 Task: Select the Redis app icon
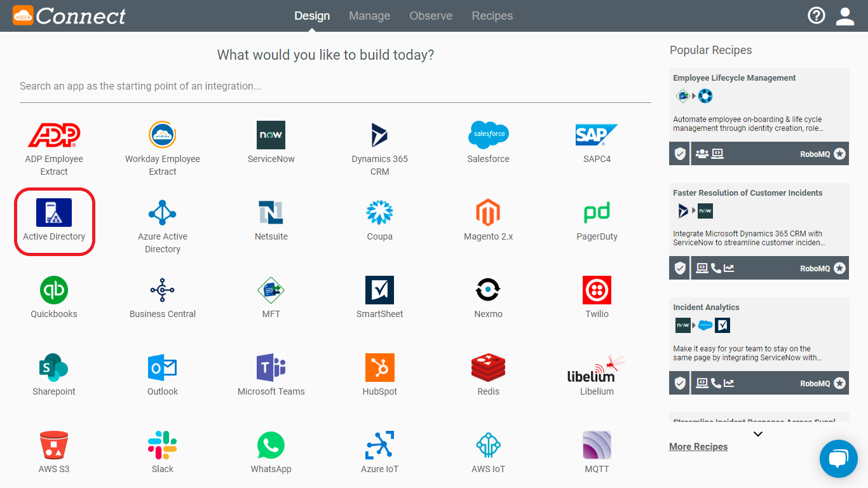tap(489, 367)
